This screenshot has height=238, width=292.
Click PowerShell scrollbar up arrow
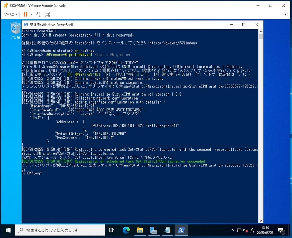pos(261,31)
